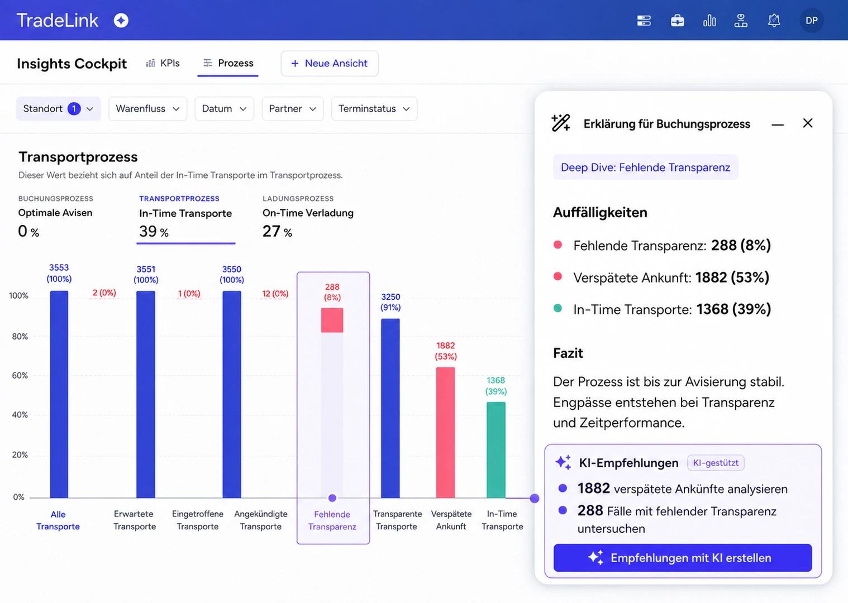Click the red Verspätete Ankunft bar
The width and height of the screenshot is (848, 603).
point(445,433)
